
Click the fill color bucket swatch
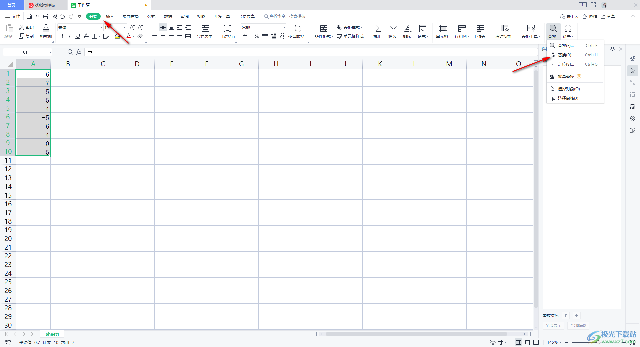click(x=117, y=36)
